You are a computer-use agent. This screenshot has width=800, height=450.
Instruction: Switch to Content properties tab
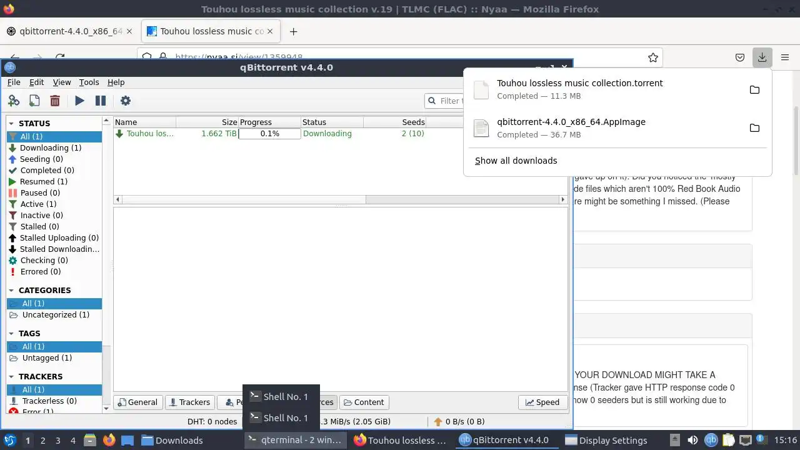coord(364,402)
